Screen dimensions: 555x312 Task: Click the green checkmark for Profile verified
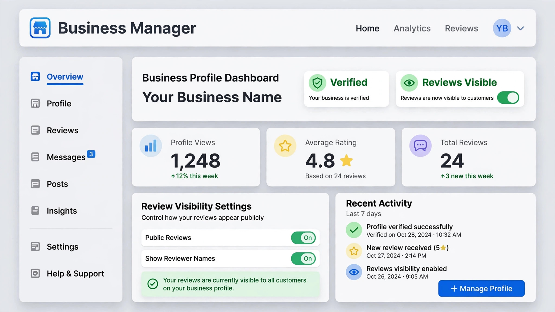coord(354,230)
